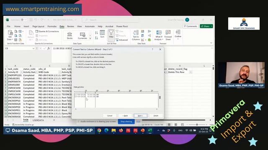Open Forecast Sheet tool

coord(168,35)
